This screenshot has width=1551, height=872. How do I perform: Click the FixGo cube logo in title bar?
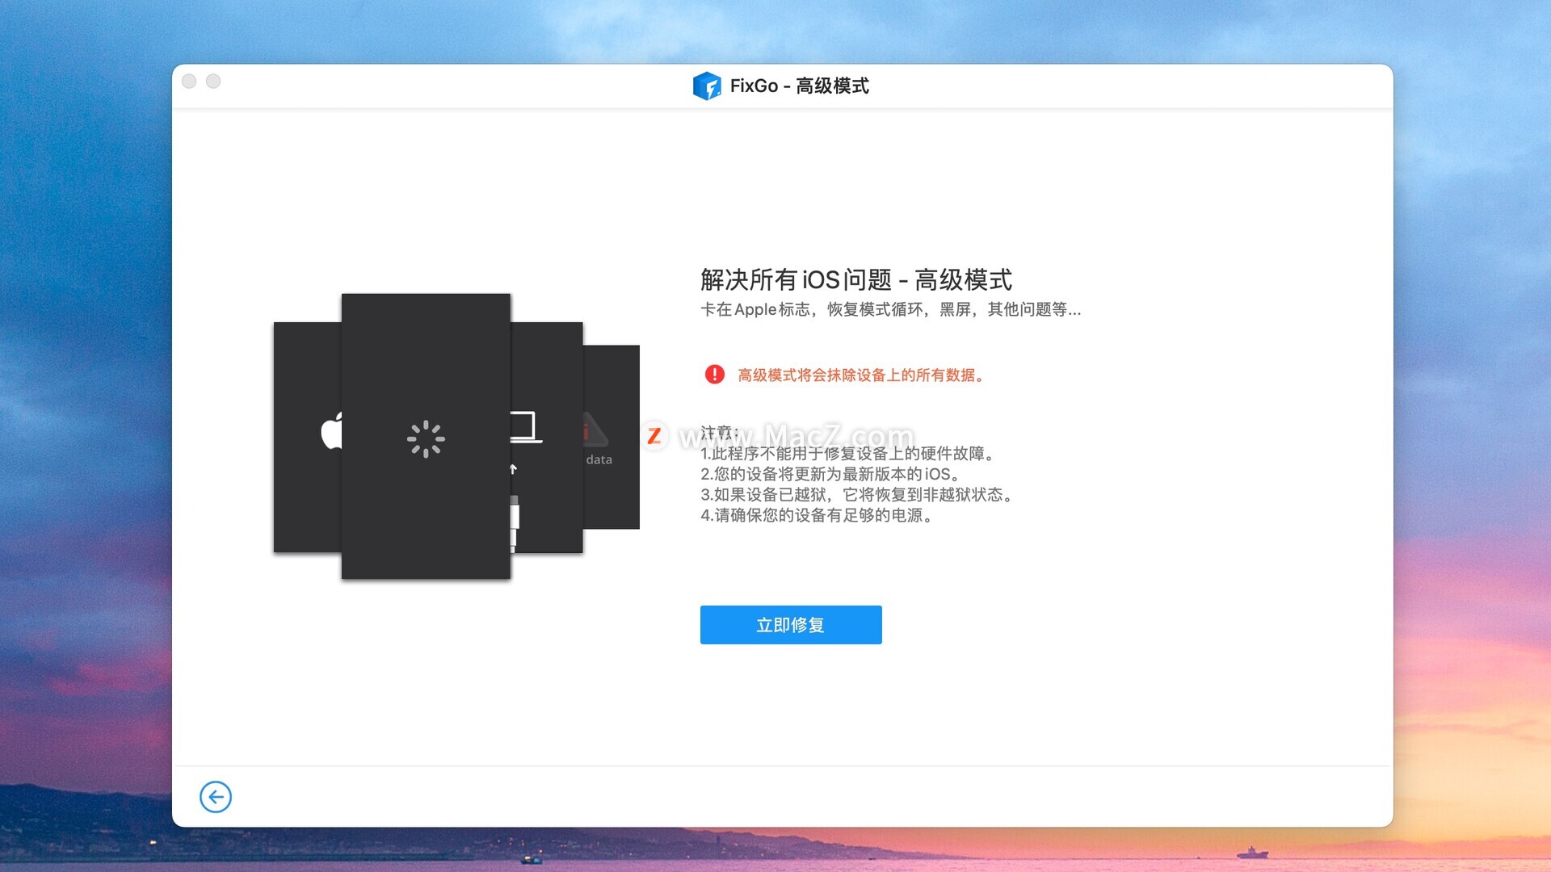tap(707, 86)
